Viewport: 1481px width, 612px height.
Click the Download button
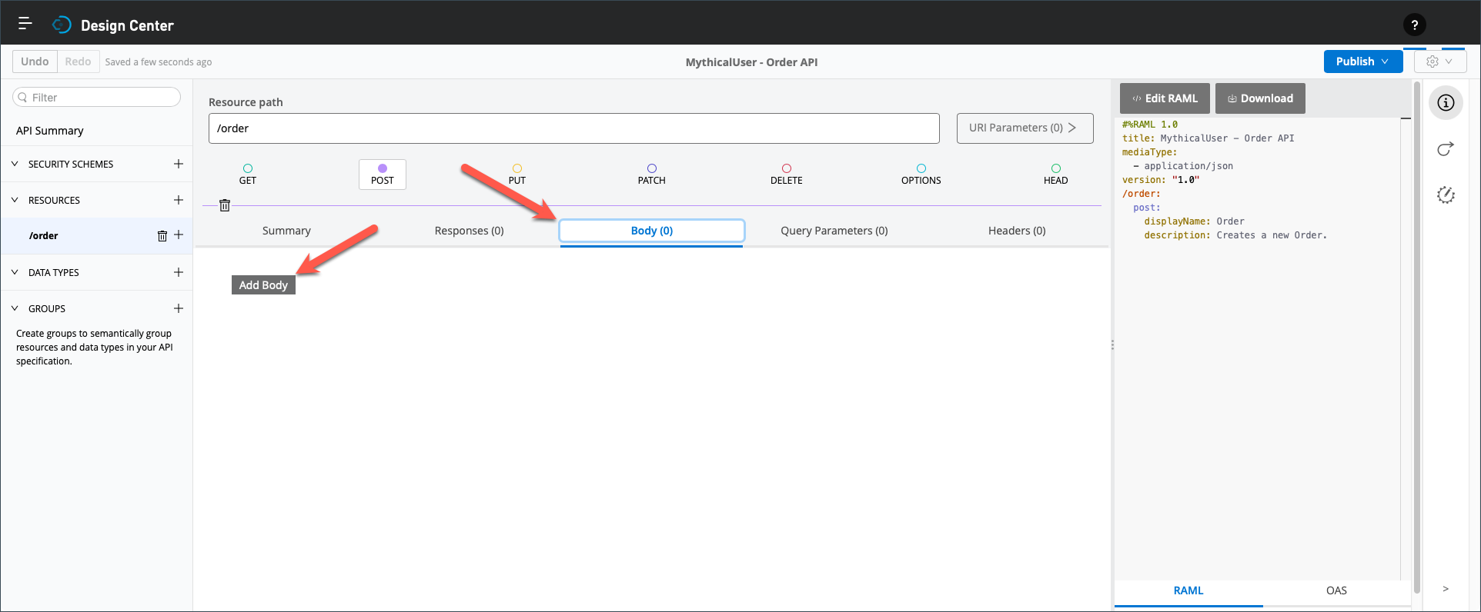pos(1260,98)
